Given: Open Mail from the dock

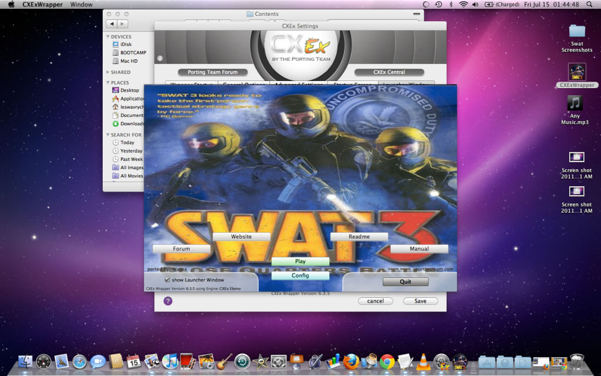Looking at the screenshot, I should point(62,361).
